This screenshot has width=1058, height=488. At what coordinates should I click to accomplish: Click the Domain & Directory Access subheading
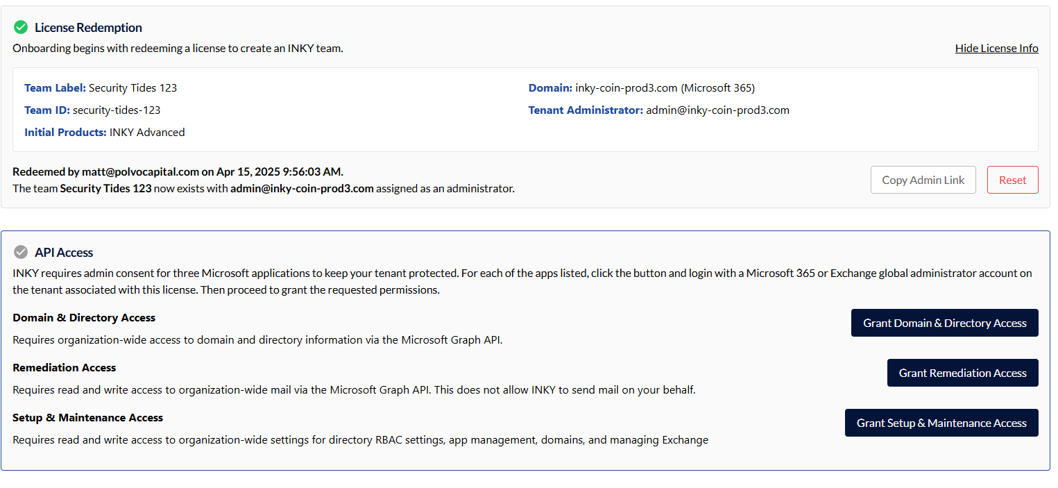tap(84, 318)
